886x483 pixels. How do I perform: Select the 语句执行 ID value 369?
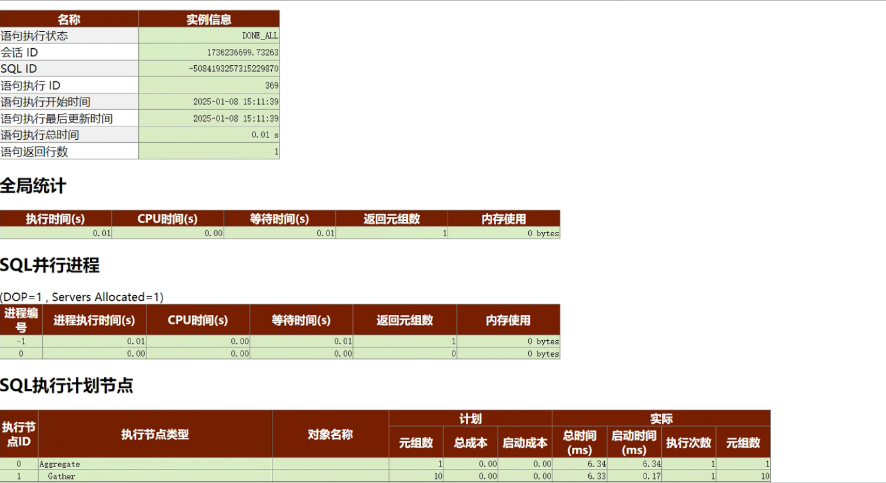tap(271, 85)
